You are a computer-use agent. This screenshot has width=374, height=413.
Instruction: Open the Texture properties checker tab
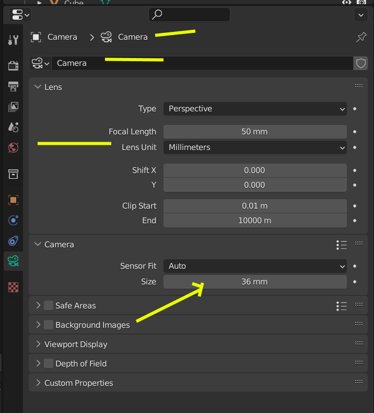pos(13,286)
